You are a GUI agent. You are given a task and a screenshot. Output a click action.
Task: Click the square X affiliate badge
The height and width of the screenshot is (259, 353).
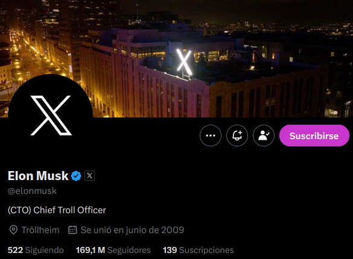[x=89, y=176]
